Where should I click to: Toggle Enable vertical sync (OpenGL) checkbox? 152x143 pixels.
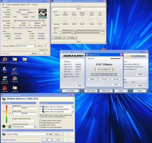point(40,107)
